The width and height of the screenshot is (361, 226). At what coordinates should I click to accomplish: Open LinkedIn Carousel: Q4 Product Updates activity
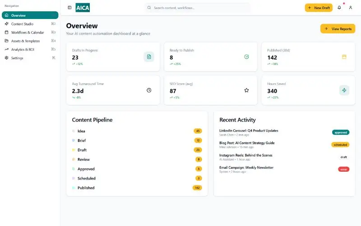(249, 131)
